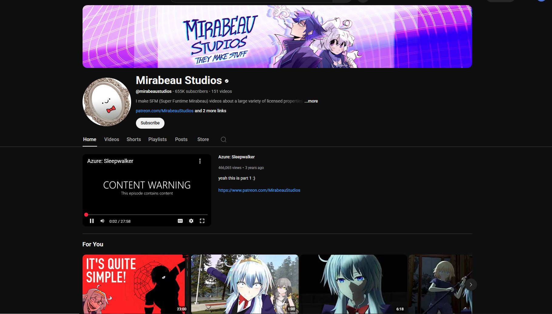552x314 pixels.
Task: Click the video progress bar scrubber
Action: [86, 214]
